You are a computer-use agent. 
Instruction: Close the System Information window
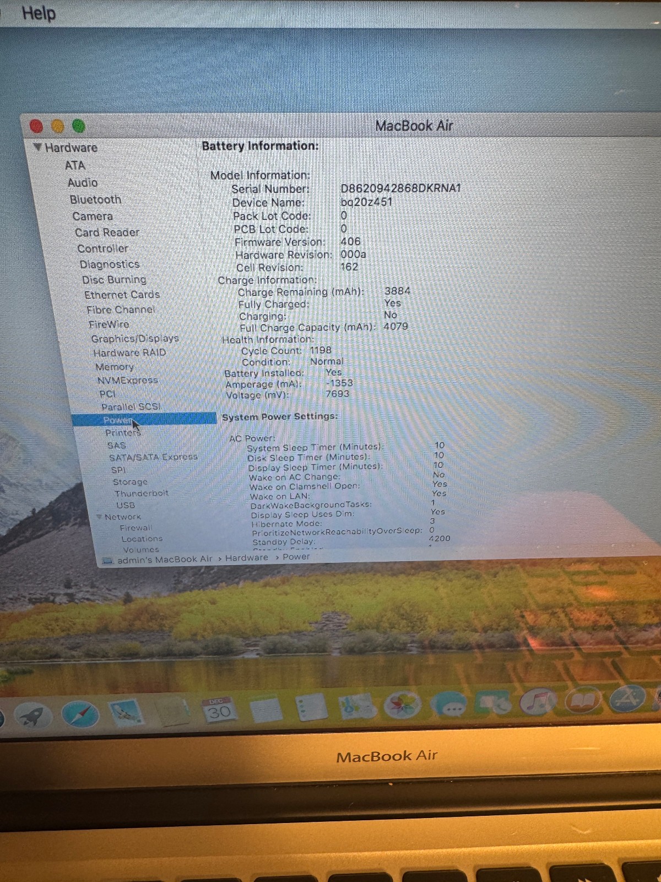tap(36, 127)
